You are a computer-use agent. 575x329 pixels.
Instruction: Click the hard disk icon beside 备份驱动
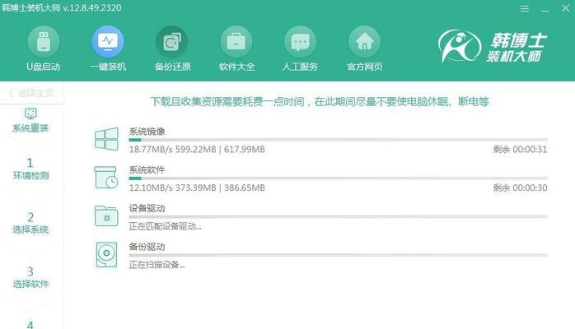[106, 254]
